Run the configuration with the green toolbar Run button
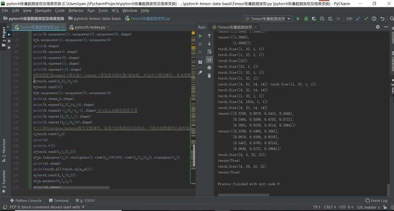 click(298, 19)
